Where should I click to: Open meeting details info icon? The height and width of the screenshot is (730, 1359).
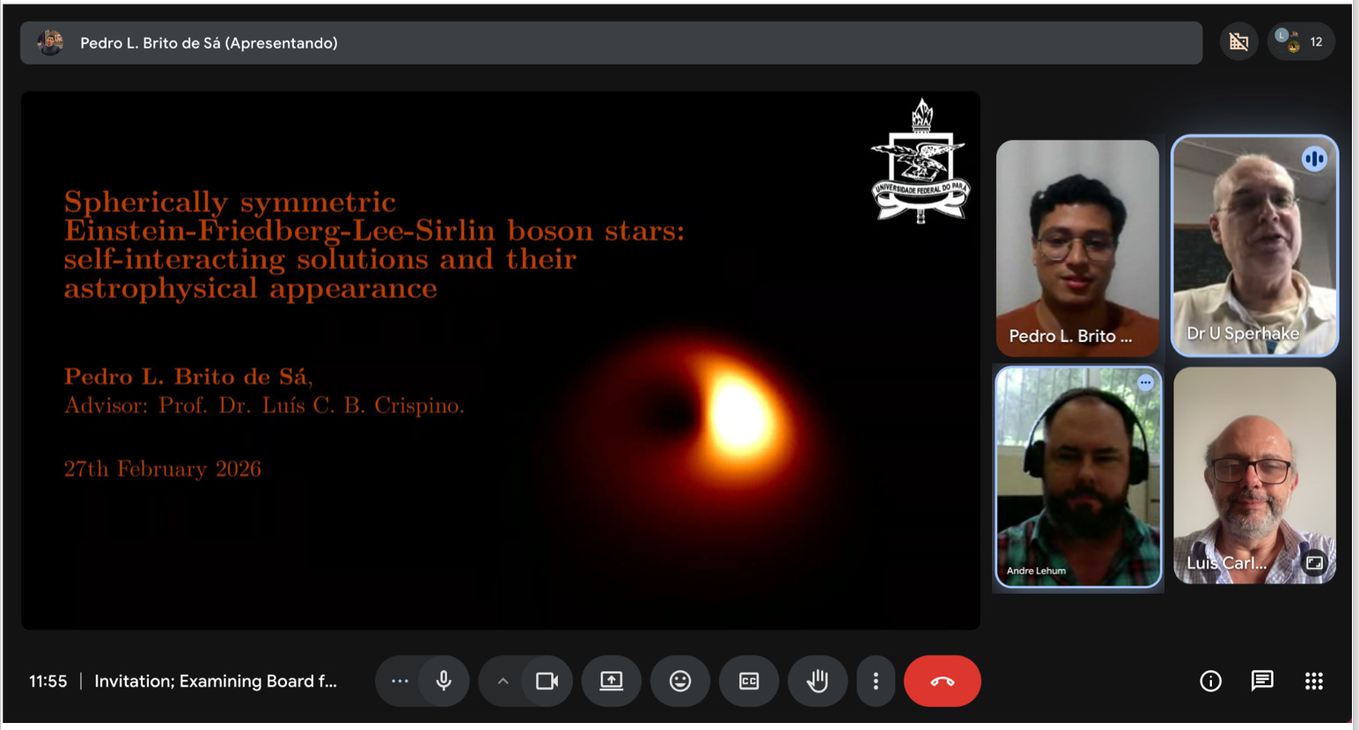click(1210, 681)
